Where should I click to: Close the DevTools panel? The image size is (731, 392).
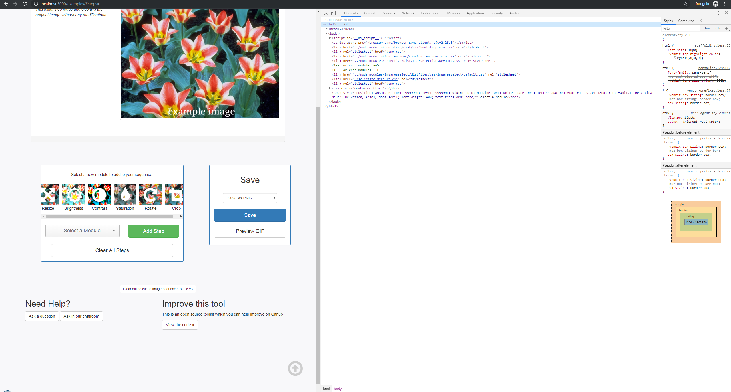(x=726, y=13)
